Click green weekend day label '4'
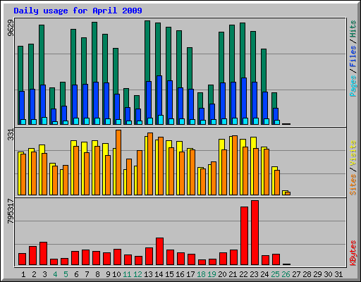 click(55, 274)
